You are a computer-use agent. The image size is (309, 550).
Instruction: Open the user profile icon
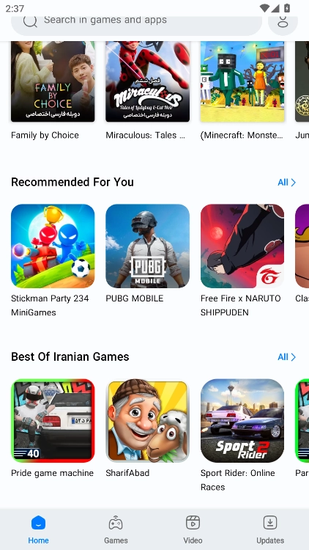tap(283, 21)
